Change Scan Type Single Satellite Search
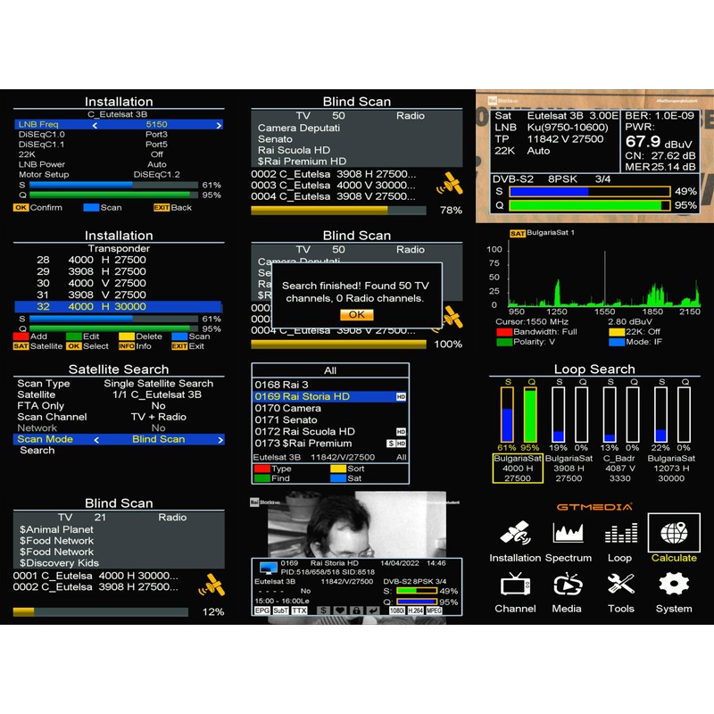The width and height of the screenshot is (714, 714). tap(120, 384)
